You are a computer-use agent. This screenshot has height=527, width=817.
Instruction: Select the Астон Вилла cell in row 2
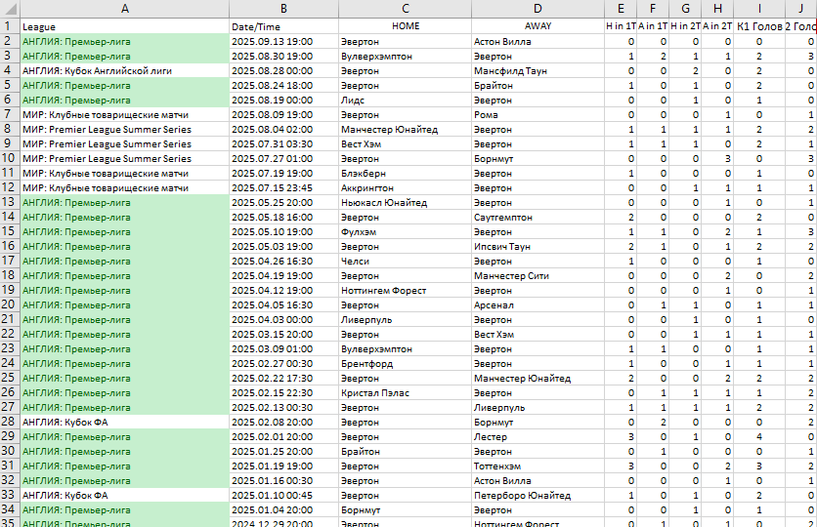pos(537,41)
